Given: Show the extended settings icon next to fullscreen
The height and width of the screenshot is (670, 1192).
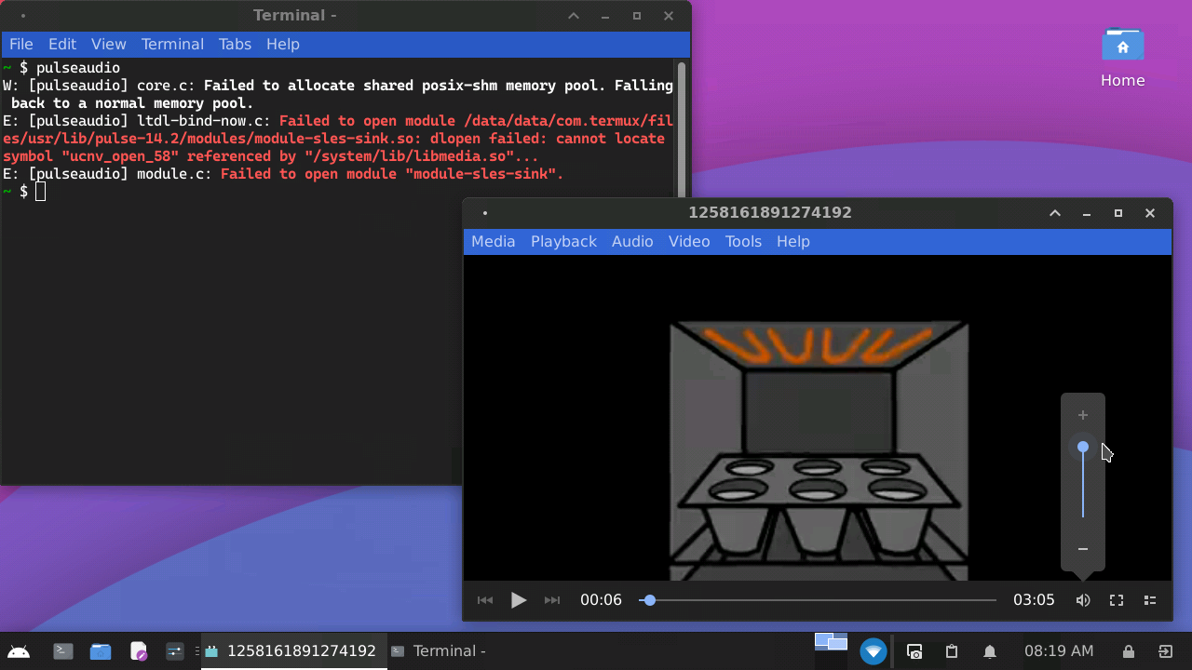Looking at the screenshot, I should point(1149,599).
